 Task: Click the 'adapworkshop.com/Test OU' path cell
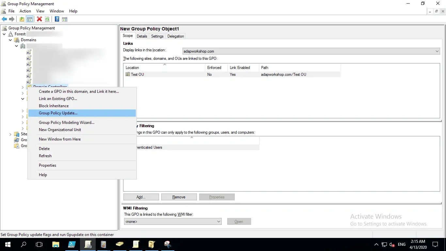coord(284,75)
